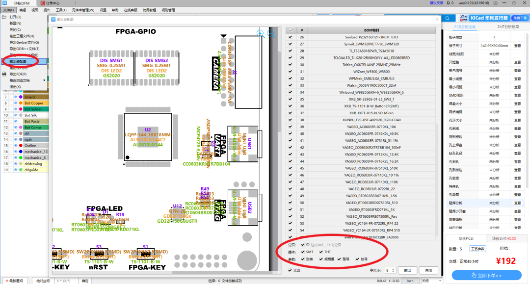
Task: Click the blue color swatch of mechanical_13
Action: 21,152
